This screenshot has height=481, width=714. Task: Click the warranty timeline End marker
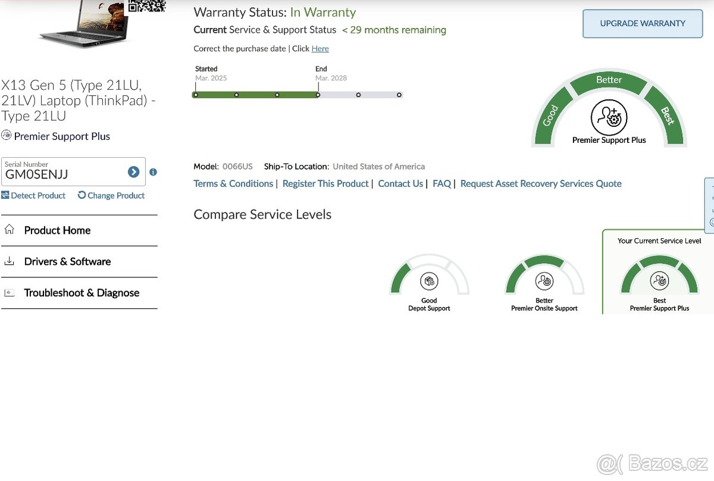click(318, 95)
